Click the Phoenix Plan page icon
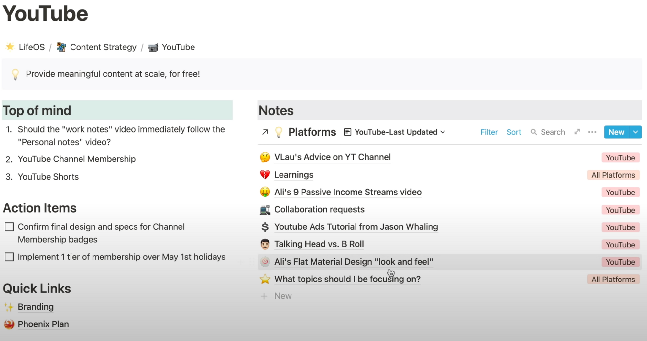647x341 pixels. pos(9,324)
